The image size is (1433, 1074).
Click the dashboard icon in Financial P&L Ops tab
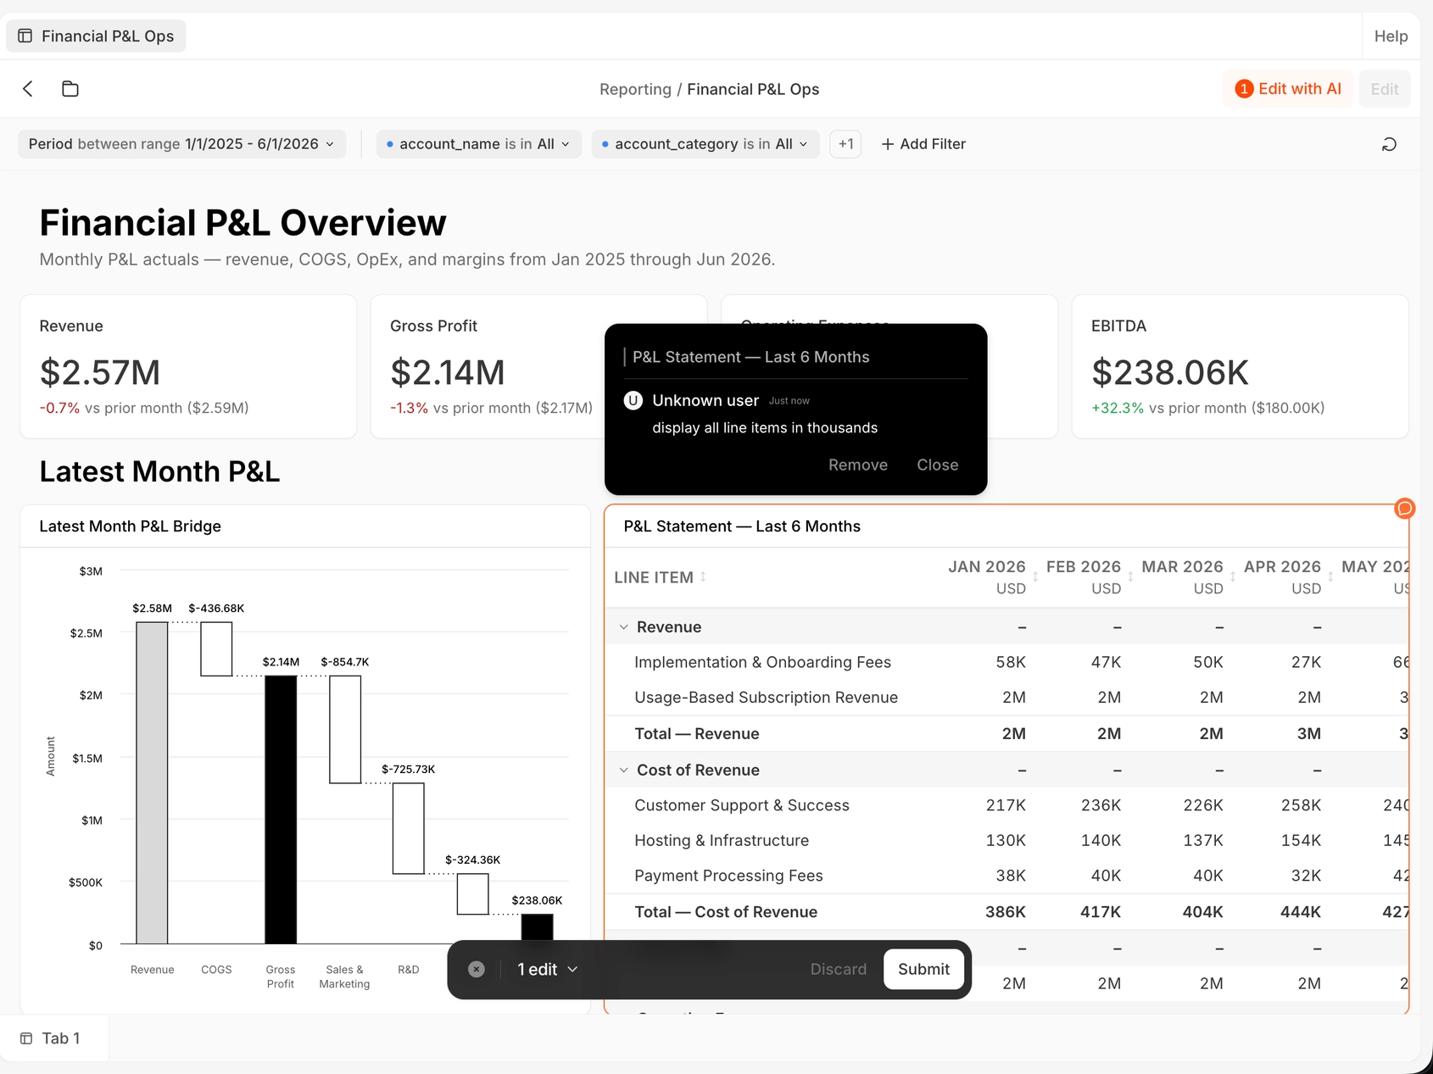click(x=25, y=36)
